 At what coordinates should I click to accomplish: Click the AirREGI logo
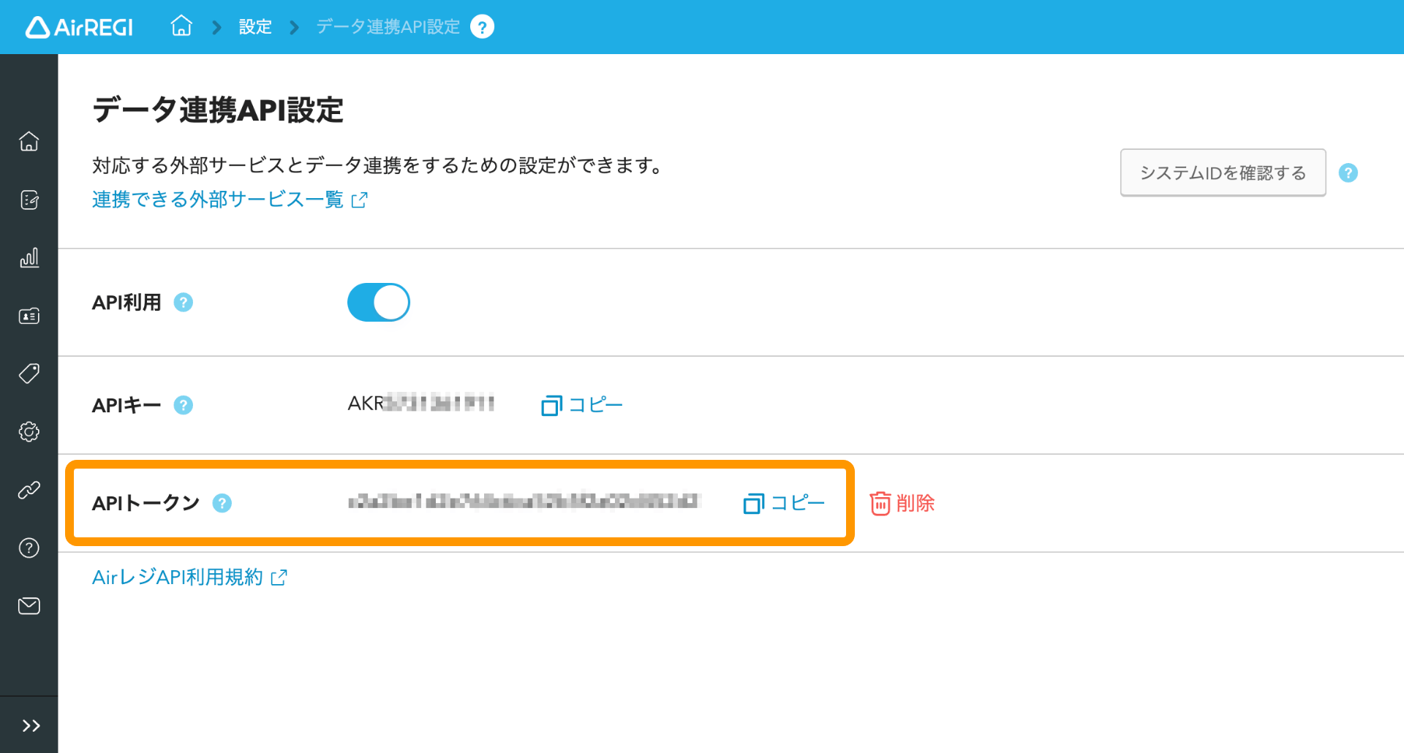79,27
